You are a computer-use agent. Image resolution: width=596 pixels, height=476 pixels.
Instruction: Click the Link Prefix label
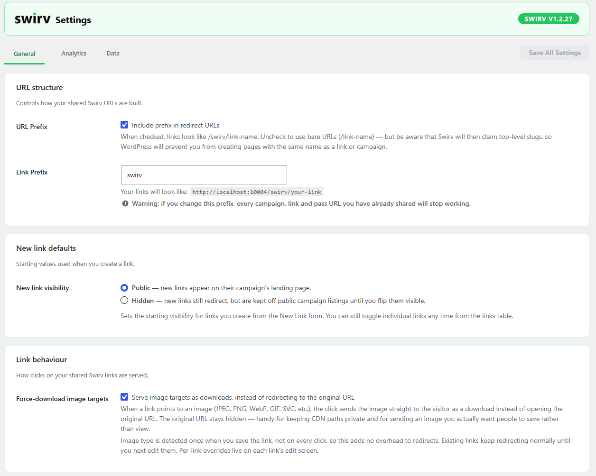[32, 172]
